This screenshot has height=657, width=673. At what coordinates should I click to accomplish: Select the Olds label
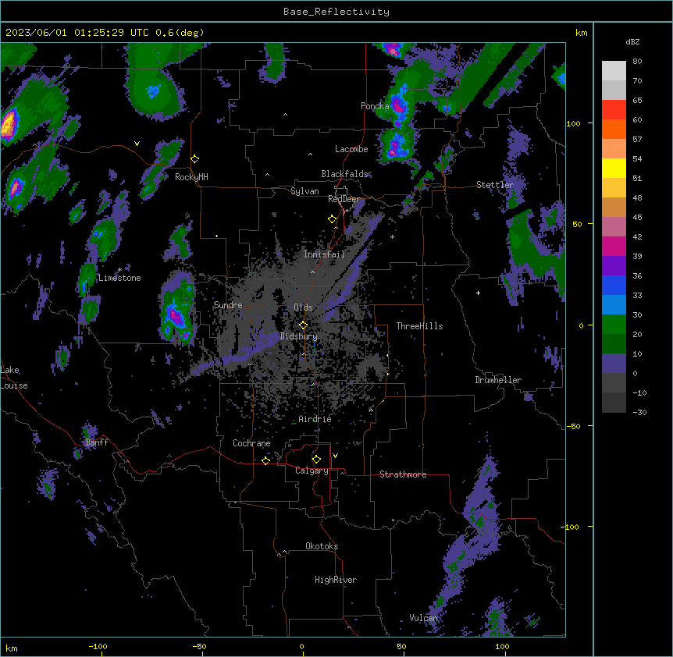pos(303,307)
